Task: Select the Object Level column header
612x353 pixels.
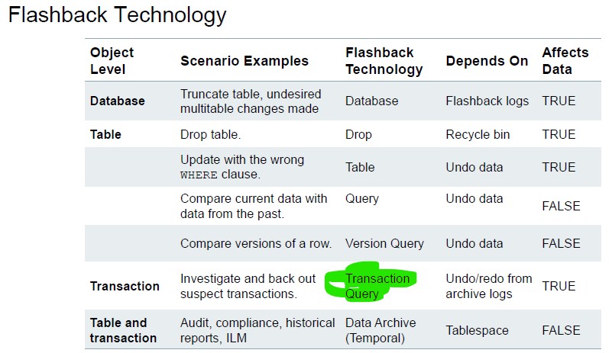Action: 112,60
